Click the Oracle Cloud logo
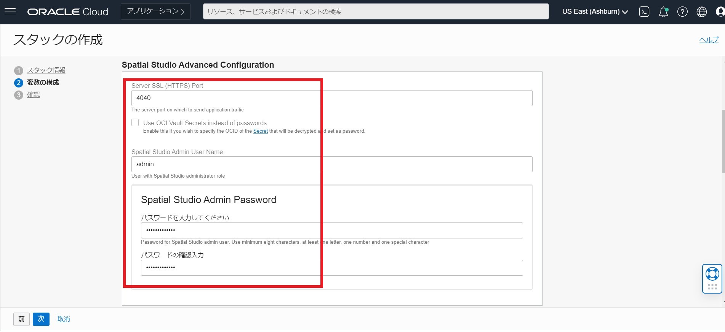725x332 pixels. pos(68,12)
